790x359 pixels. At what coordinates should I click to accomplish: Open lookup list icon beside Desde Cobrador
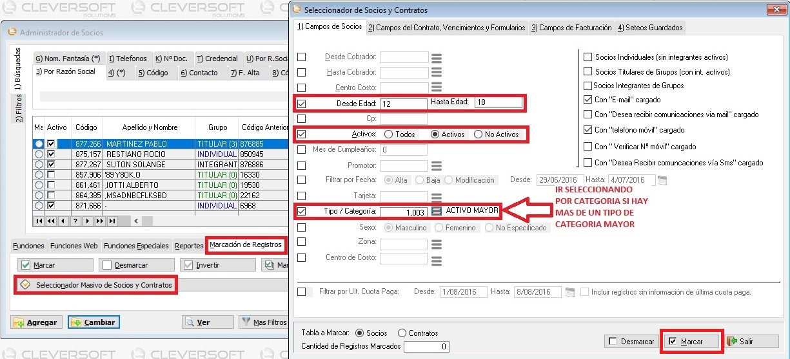437,57
